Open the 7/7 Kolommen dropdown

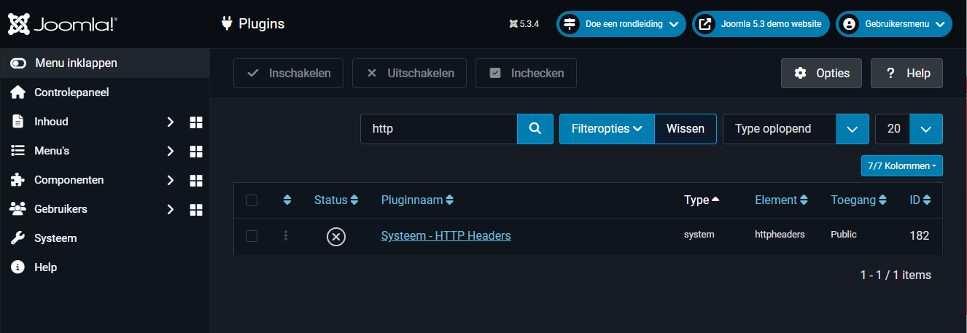point(901,166)
